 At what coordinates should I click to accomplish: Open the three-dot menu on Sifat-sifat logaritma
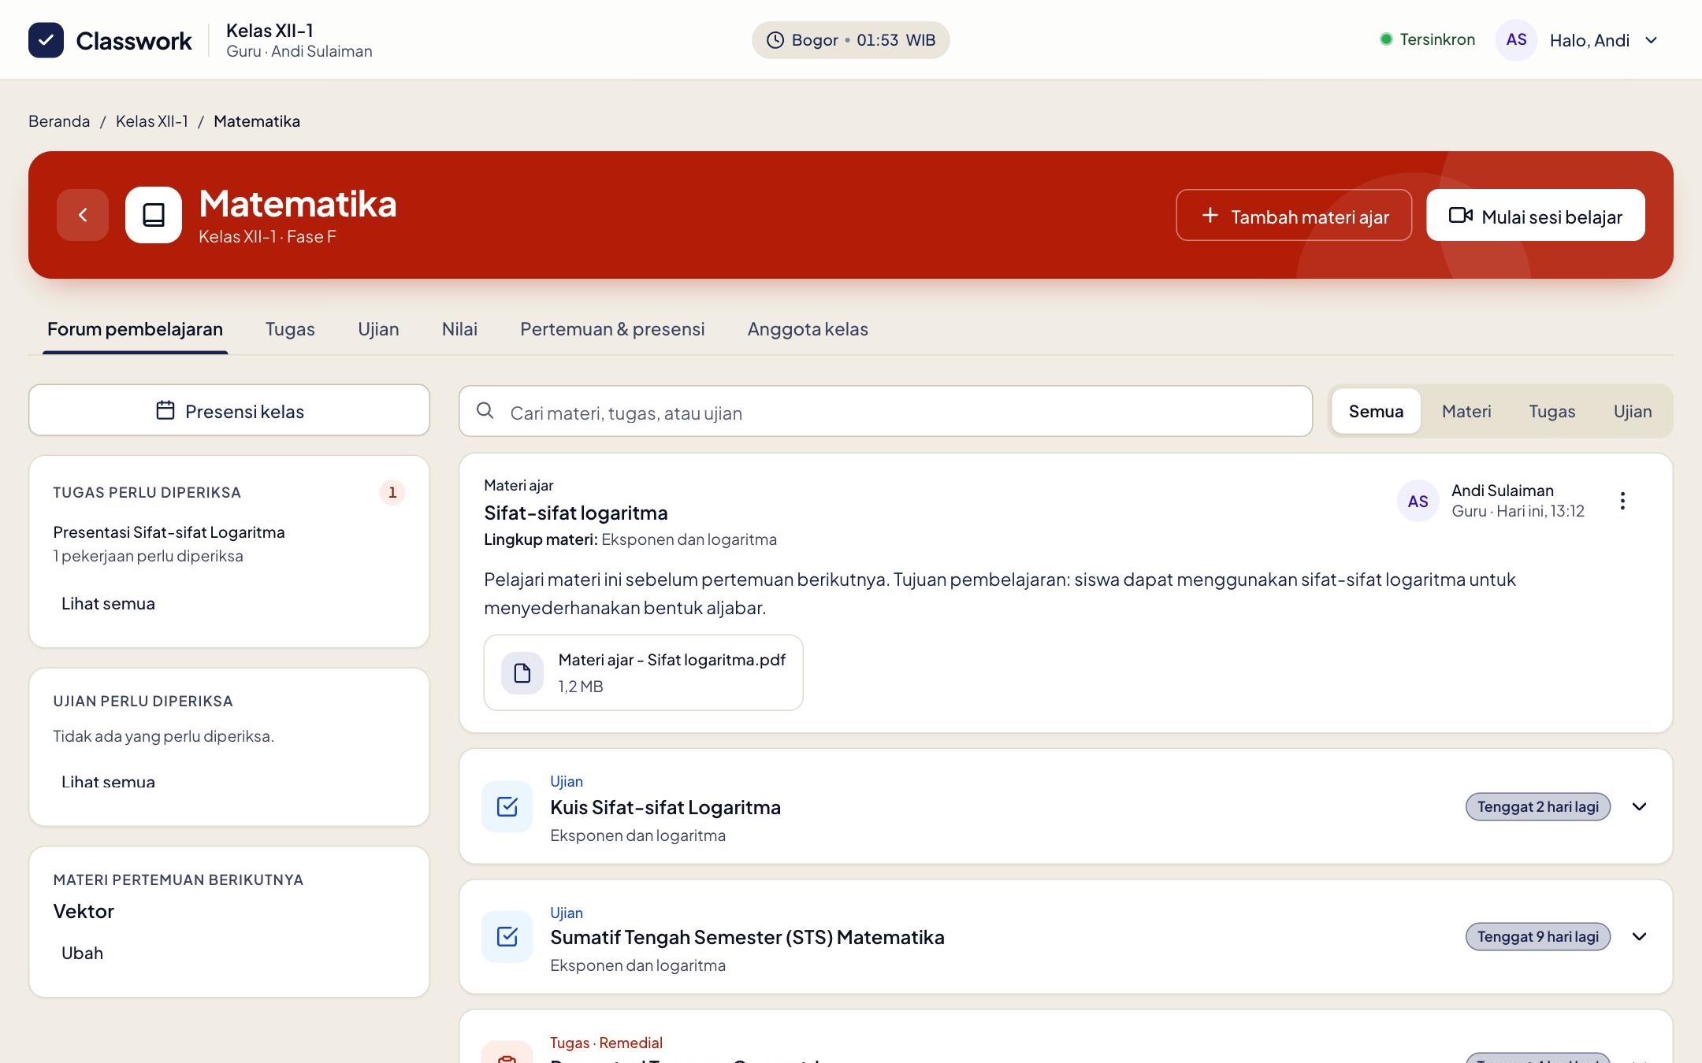(1622, 501)
